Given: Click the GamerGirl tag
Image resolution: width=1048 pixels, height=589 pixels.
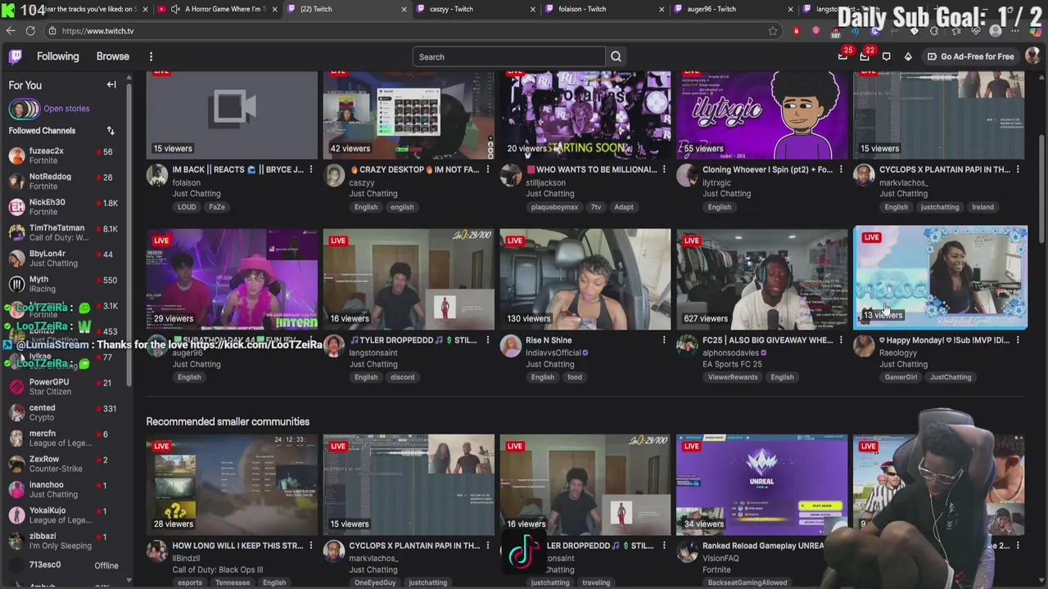Looking at the screenshot, I should [901, 377].
